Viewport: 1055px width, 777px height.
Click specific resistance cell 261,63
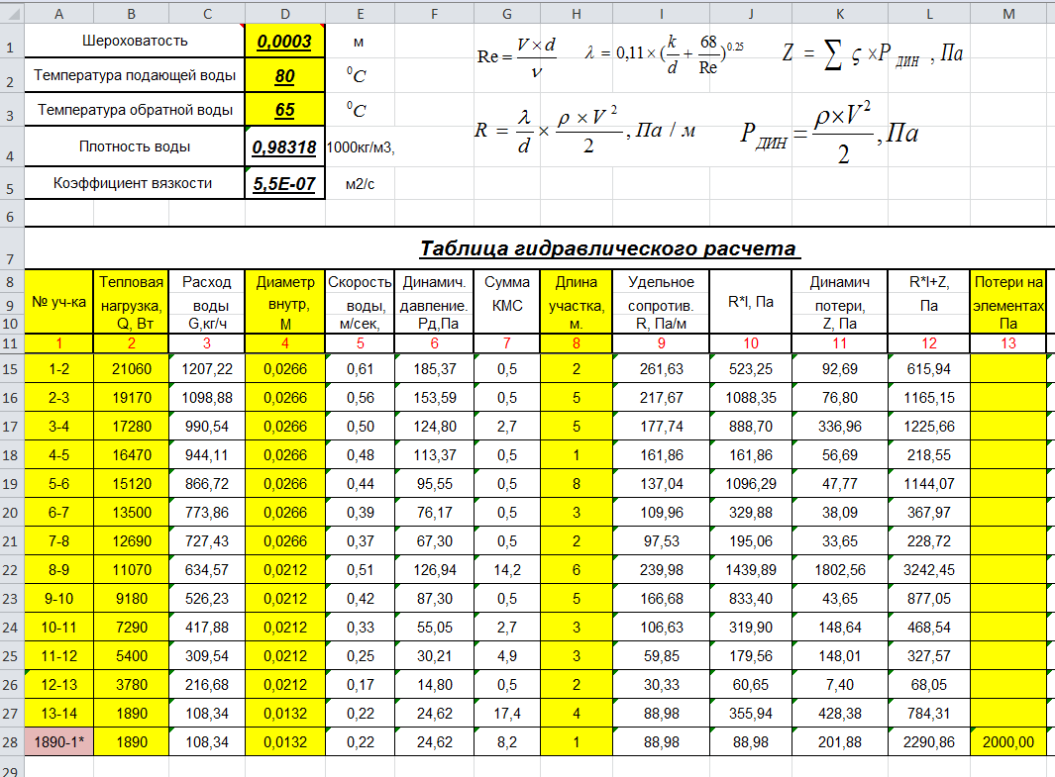662,369
